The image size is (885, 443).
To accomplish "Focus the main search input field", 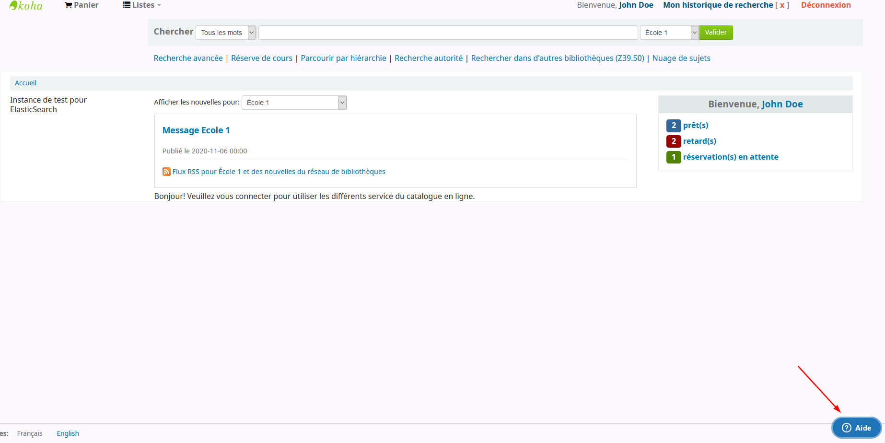I will click(x=448, y=33).
